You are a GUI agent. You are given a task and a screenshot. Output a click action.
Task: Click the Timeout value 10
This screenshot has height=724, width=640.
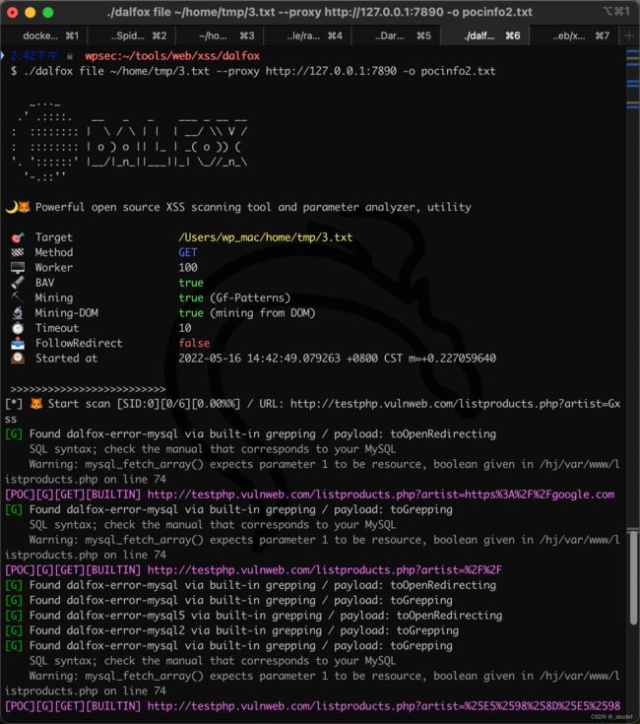[185, 328]
